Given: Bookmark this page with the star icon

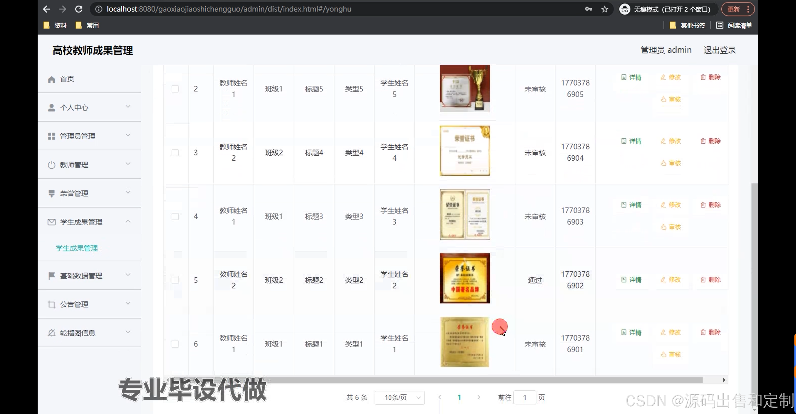Looking at the screenshot, I should (x=604, y=9).
